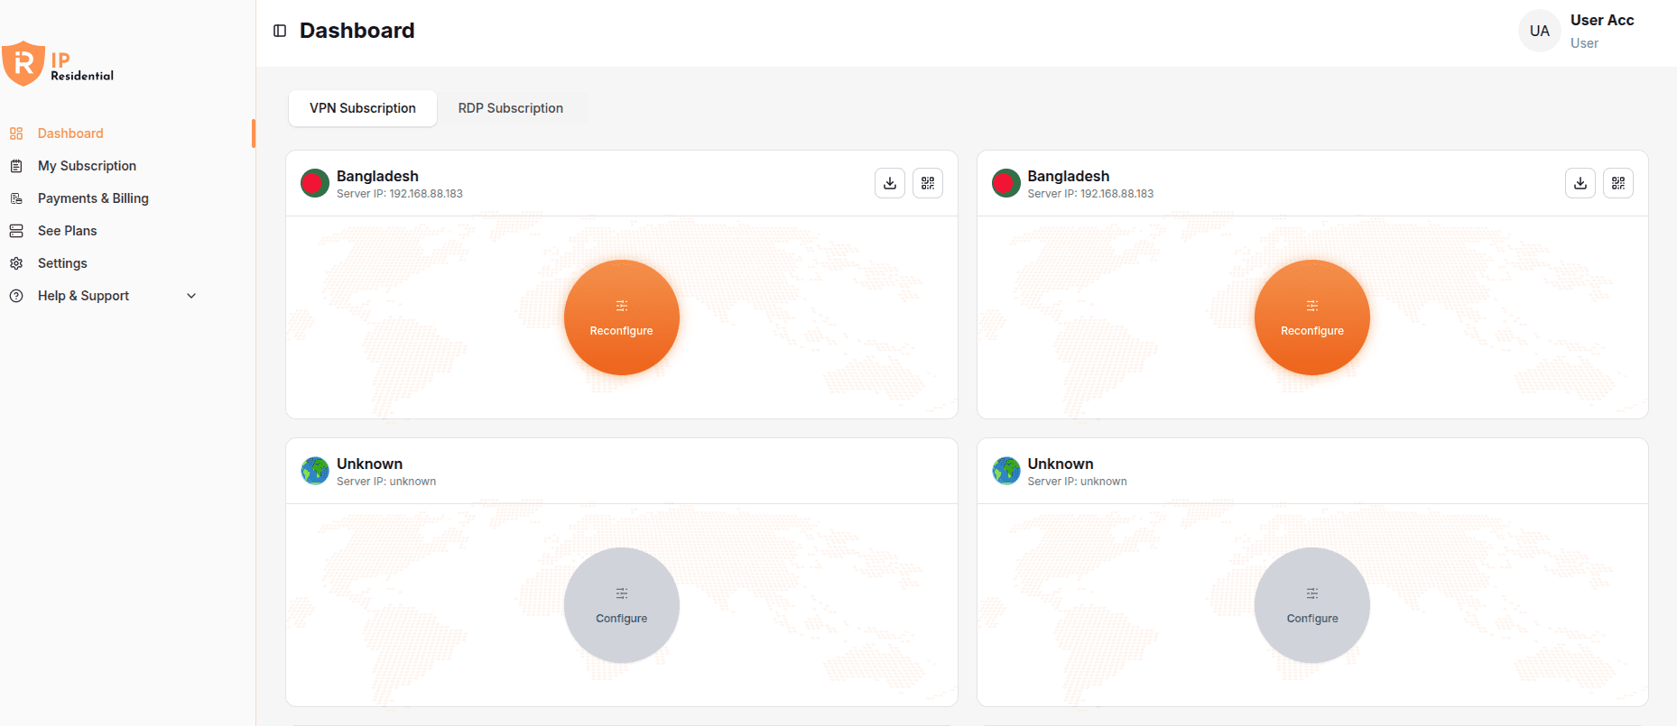1677x726 pixels.
Task: Toggle the sidebar collapse icon beside Dashboard
Action: click(x=280, y=31)
